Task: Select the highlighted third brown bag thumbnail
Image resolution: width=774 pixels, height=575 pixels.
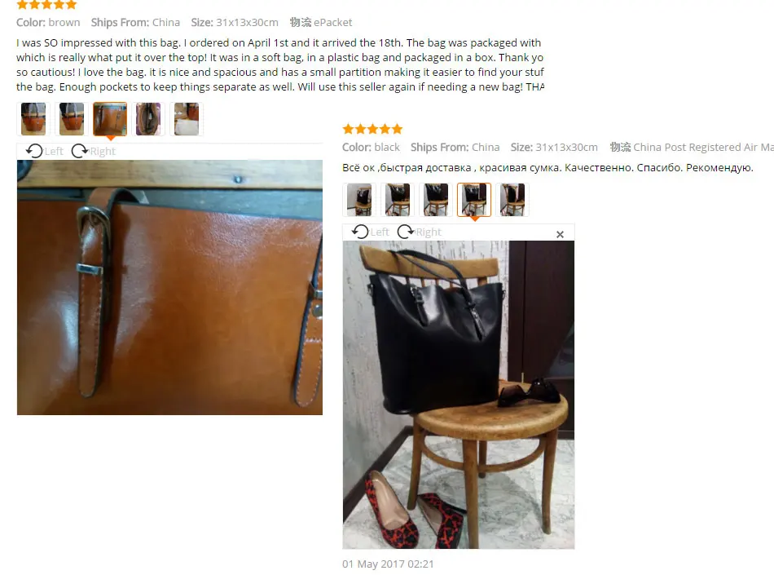Action: 110,119
